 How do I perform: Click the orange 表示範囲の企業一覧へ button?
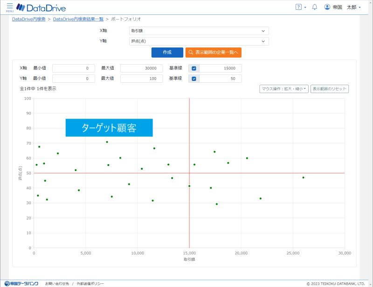click(x=214, y=53)
